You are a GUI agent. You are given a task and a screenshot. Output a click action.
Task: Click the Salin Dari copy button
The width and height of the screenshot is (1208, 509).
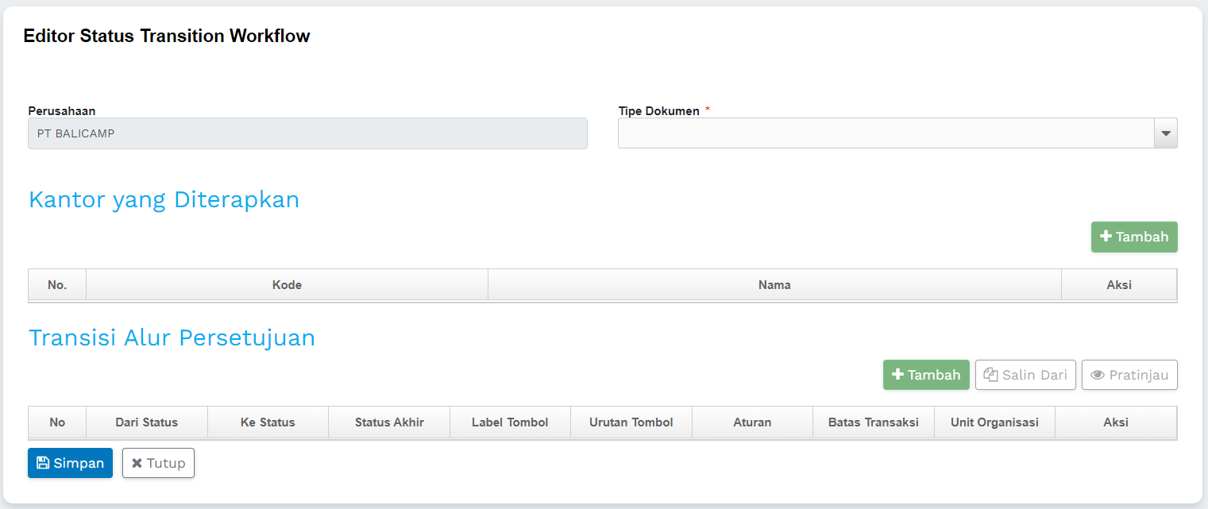point(1025,375)
